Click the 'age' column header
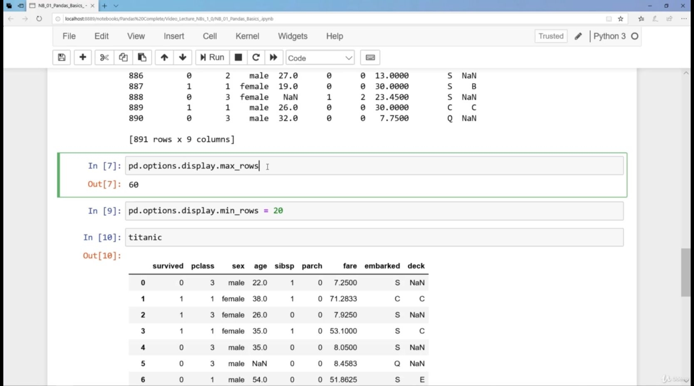 coord(260,266)
